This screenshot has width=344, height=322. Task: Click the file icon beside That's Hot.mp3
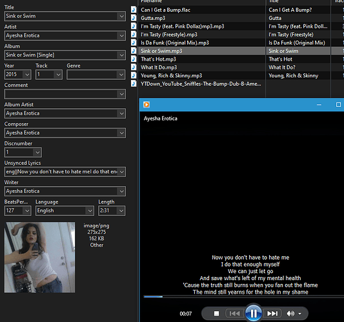[x=134, y=59]
